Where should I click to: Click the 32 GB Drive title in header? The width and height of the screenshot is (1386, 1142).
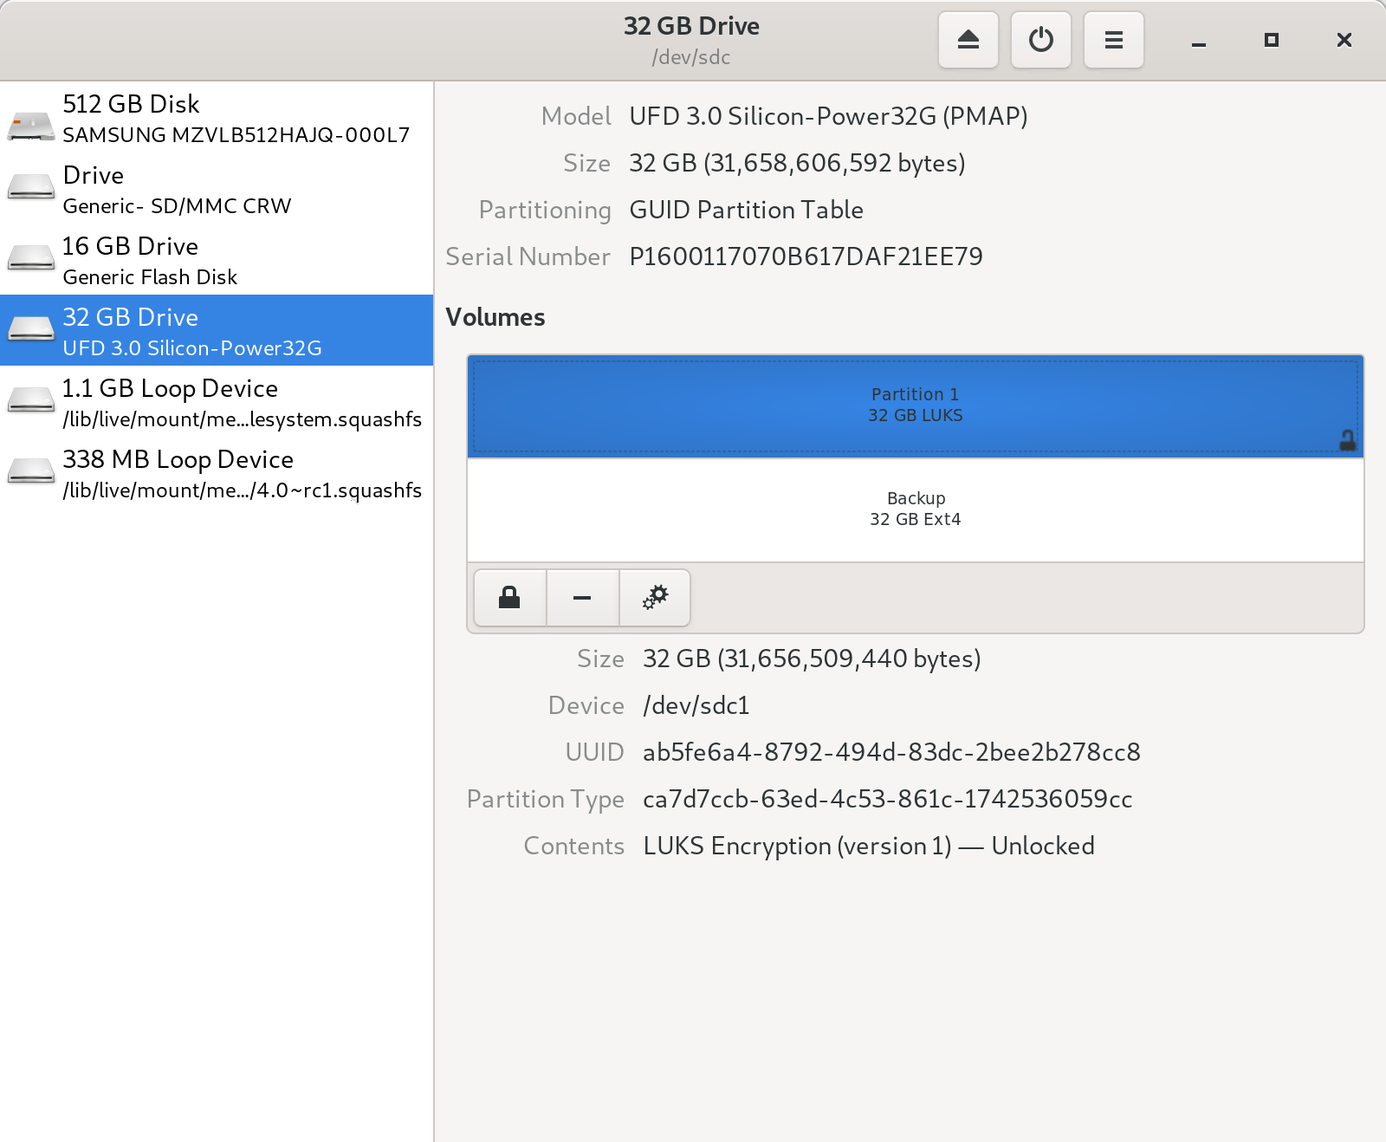click(692, 26)
